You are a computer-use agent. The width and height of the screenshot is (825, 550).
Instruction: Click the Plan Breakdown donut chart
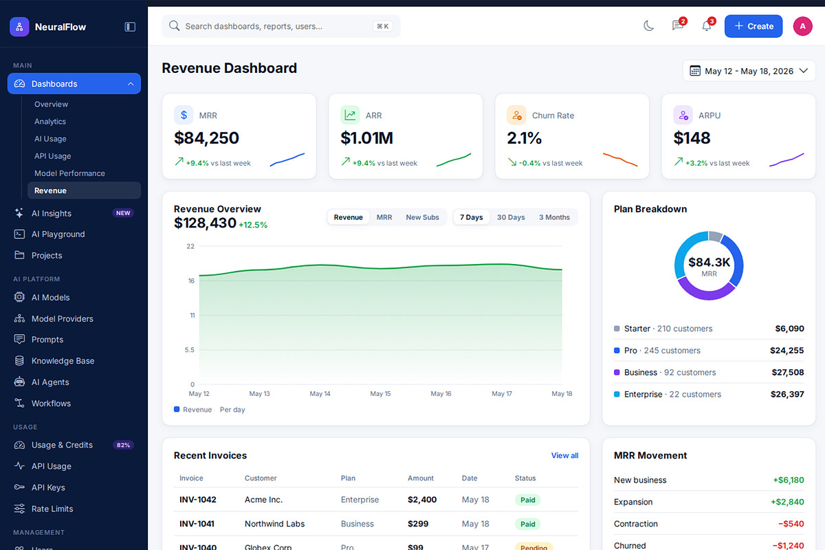pyautogui.click(x=709, y=265)
